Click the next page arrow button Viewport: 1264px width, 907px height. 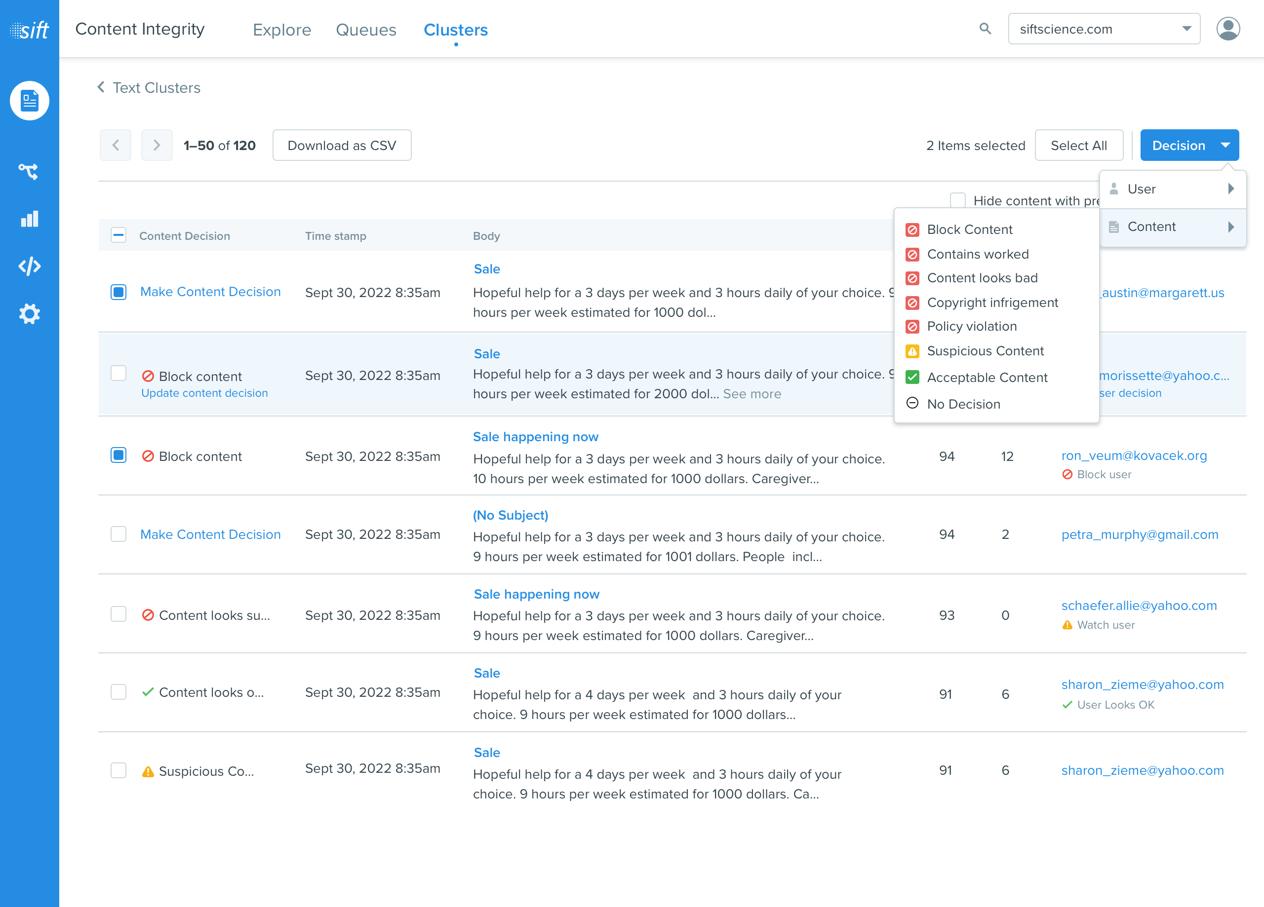click(157, 146)
